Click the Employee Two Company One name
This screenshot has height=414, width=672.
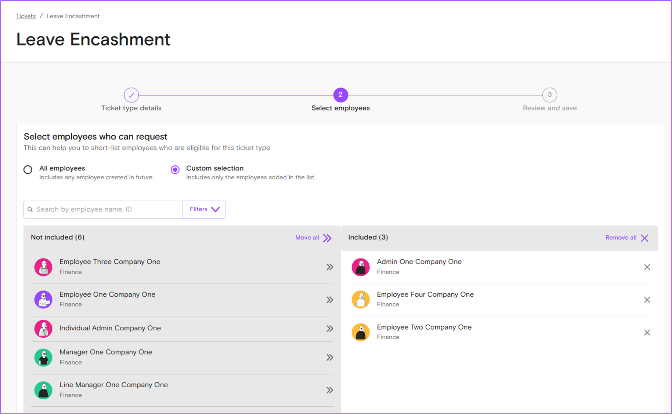424,327
